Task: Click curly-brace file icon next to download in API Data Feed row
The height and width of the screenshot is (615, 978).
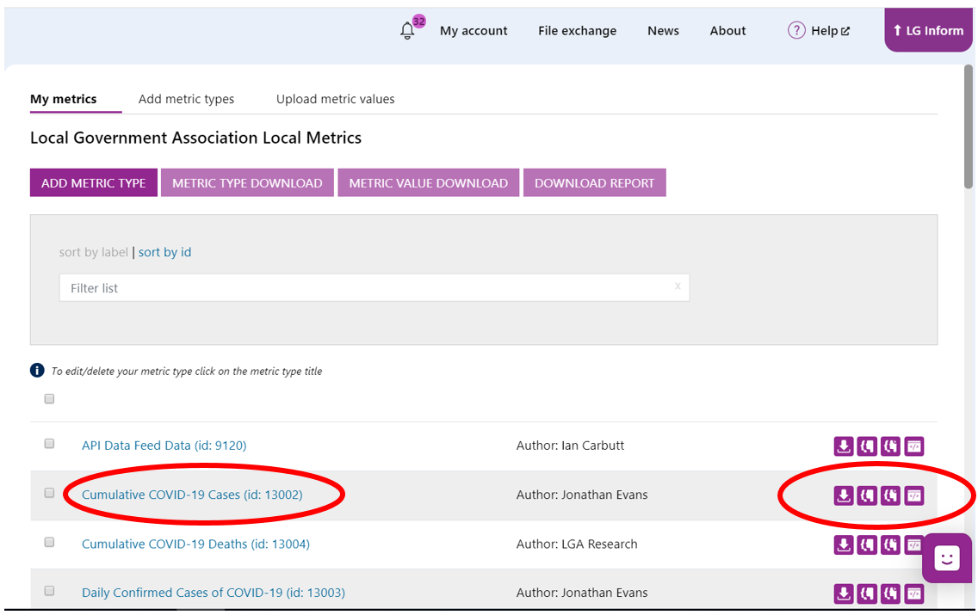Action: pos(867,446)
